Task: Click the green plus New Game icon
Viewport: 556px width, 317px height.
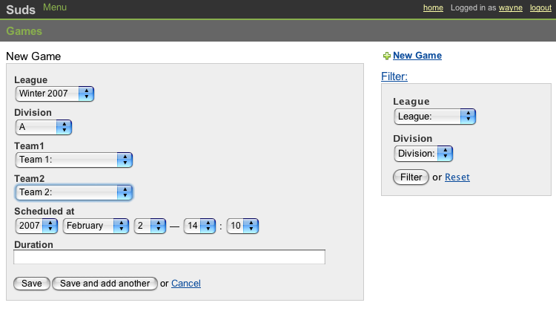Action: coord(386,56)
